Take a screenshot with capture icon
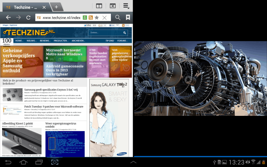The height and width of the screenshot is (167, 267). coord(55,162)
